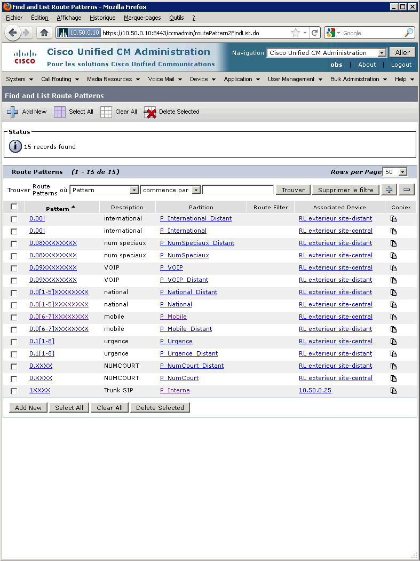
Task: Open the Marque-pages menu
Action: click(x=142, y=18)
